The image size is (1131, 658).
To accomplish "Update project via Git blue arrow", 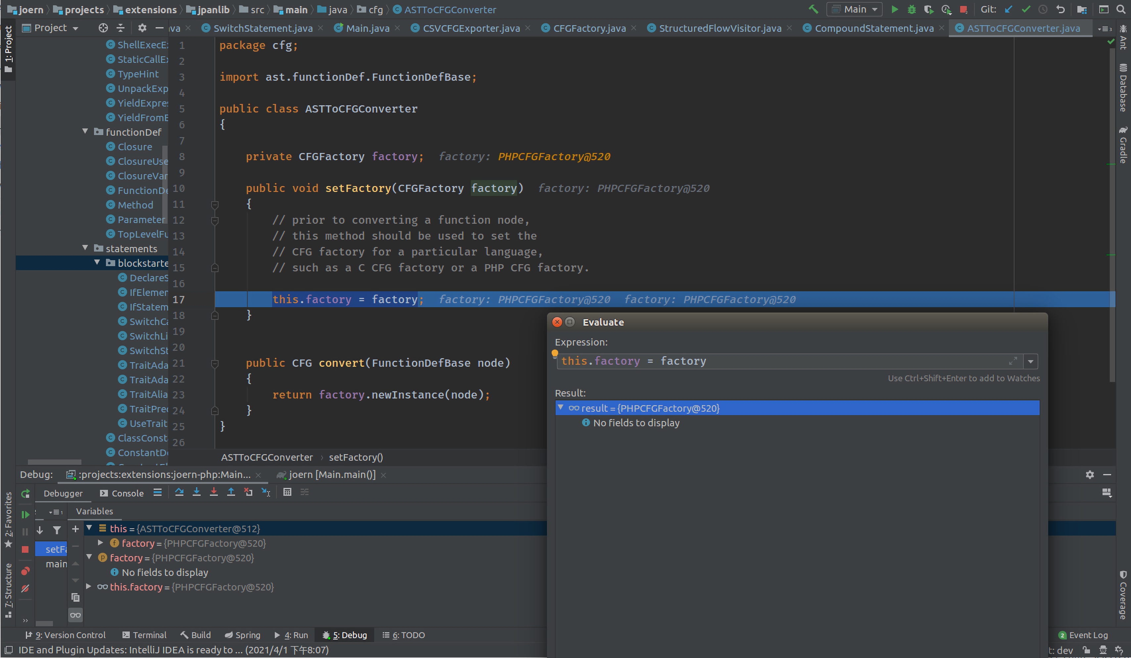I will coord(1009,9).
